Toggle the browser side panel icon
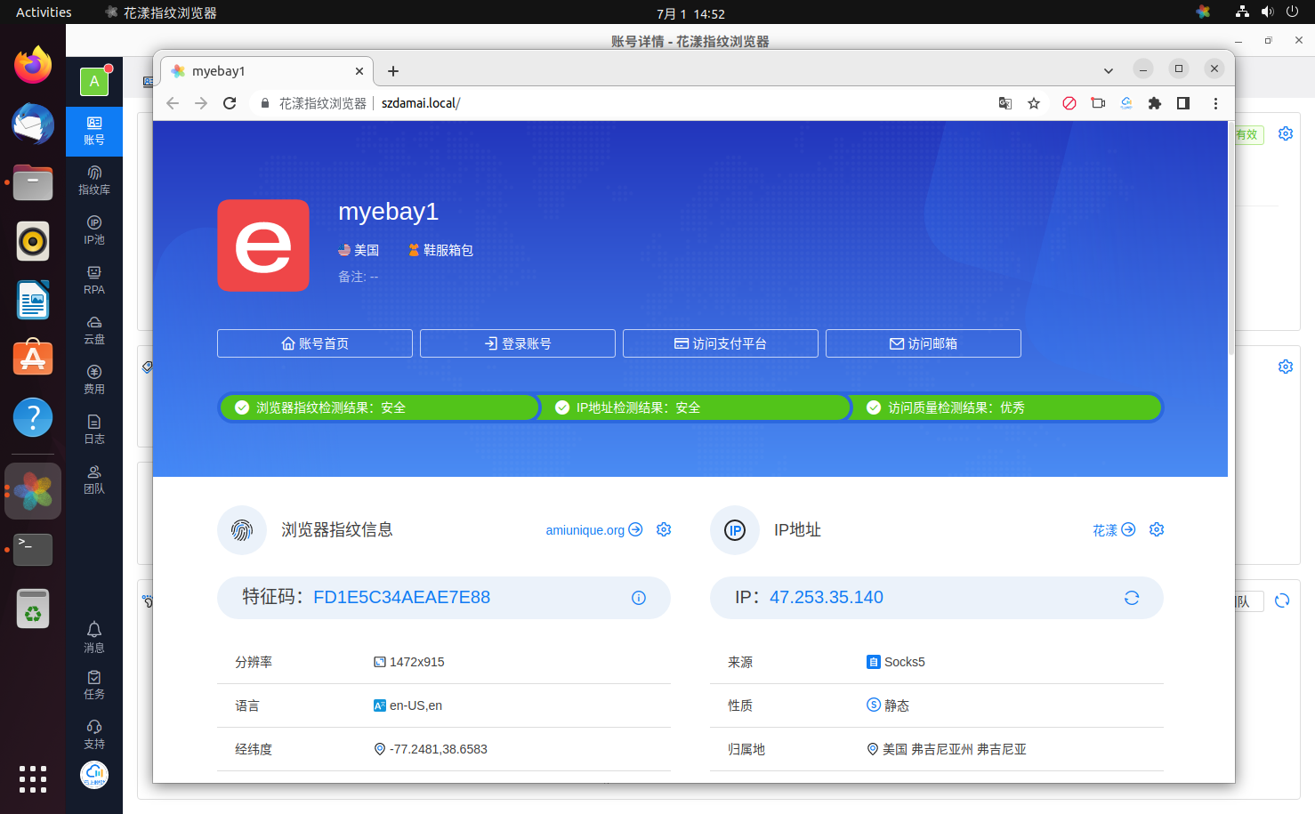Screen dimensions: 1315x814 (1183, 103)
